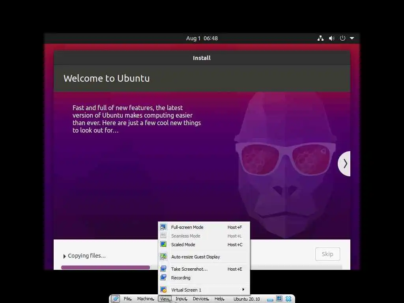Toggle Auto-resize Guest Display

204,257
